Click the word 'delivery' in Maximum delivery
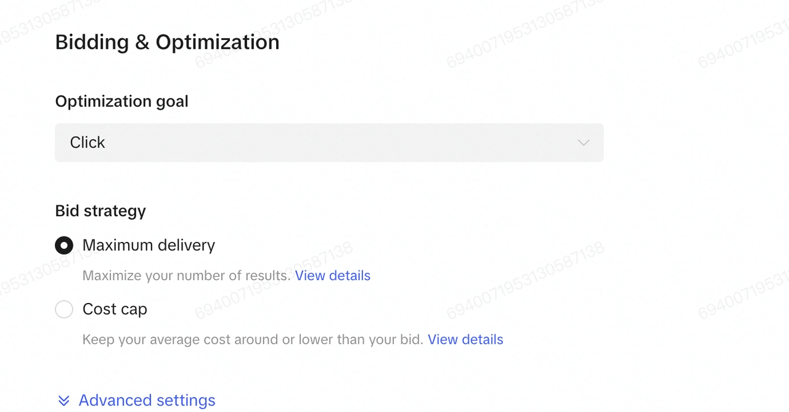The width and height of the screenshot is (789, 412). [x=186, y=245]
